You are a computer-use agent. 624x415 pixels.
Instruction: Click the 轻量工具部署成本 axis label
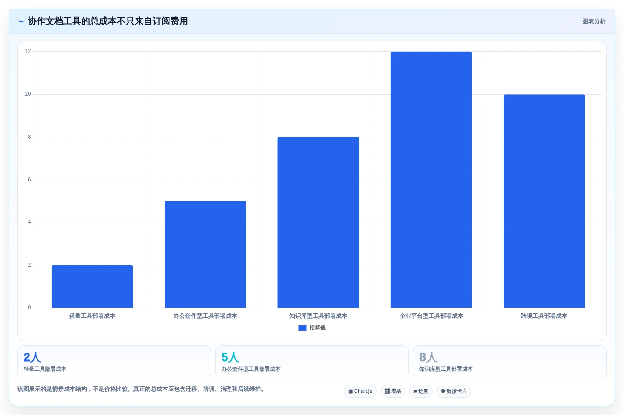tap(92, 316)
